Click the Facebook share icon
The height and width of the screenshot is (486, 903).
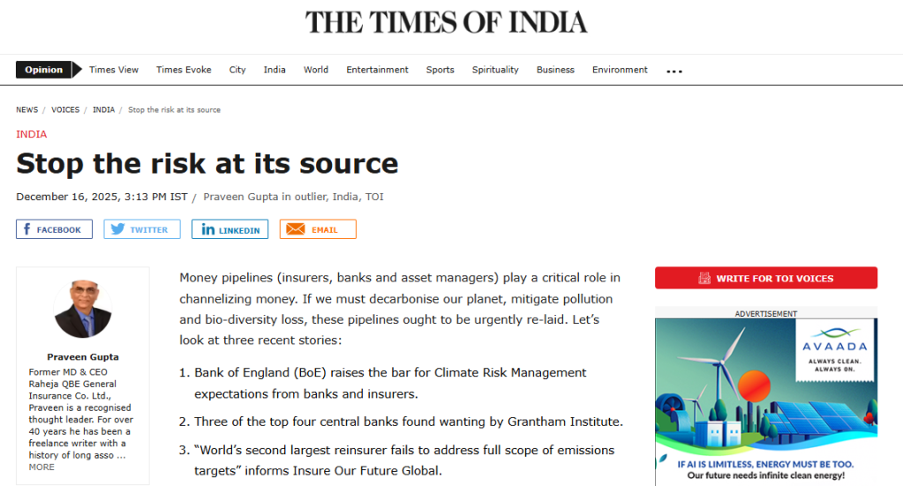click(x=27, y=229)
